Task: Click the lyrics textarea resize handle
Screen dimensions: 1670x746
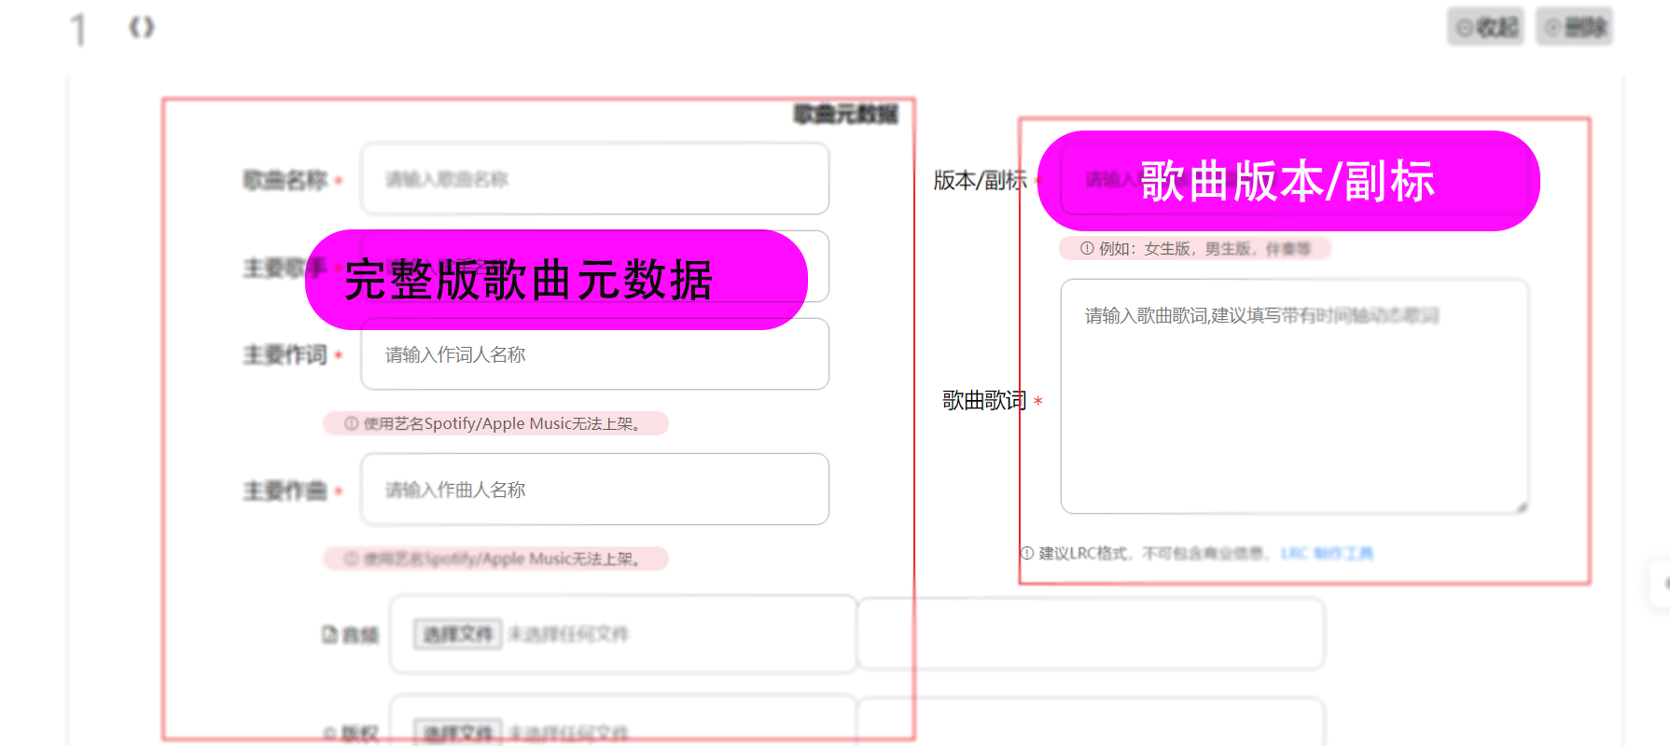Action: [1522, 506]
